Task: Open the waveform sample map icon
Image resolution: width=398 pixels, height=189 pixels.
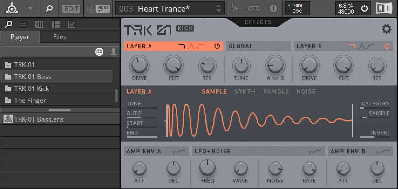Action: 236,9
